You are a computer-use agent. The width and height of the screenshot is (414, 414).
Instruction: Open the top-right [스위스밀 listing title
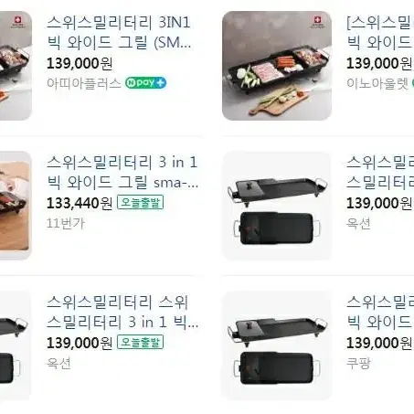click(x=380, y=33)
